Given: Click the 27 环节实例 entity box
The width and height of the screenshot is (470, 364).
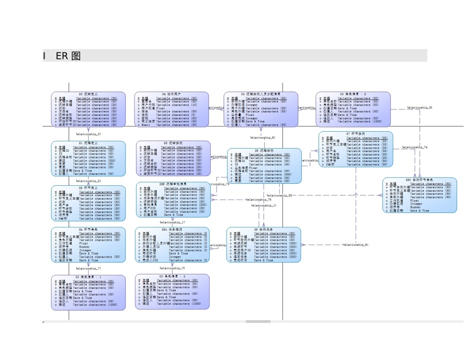Looking at the screenshot, I should (356, 149).
